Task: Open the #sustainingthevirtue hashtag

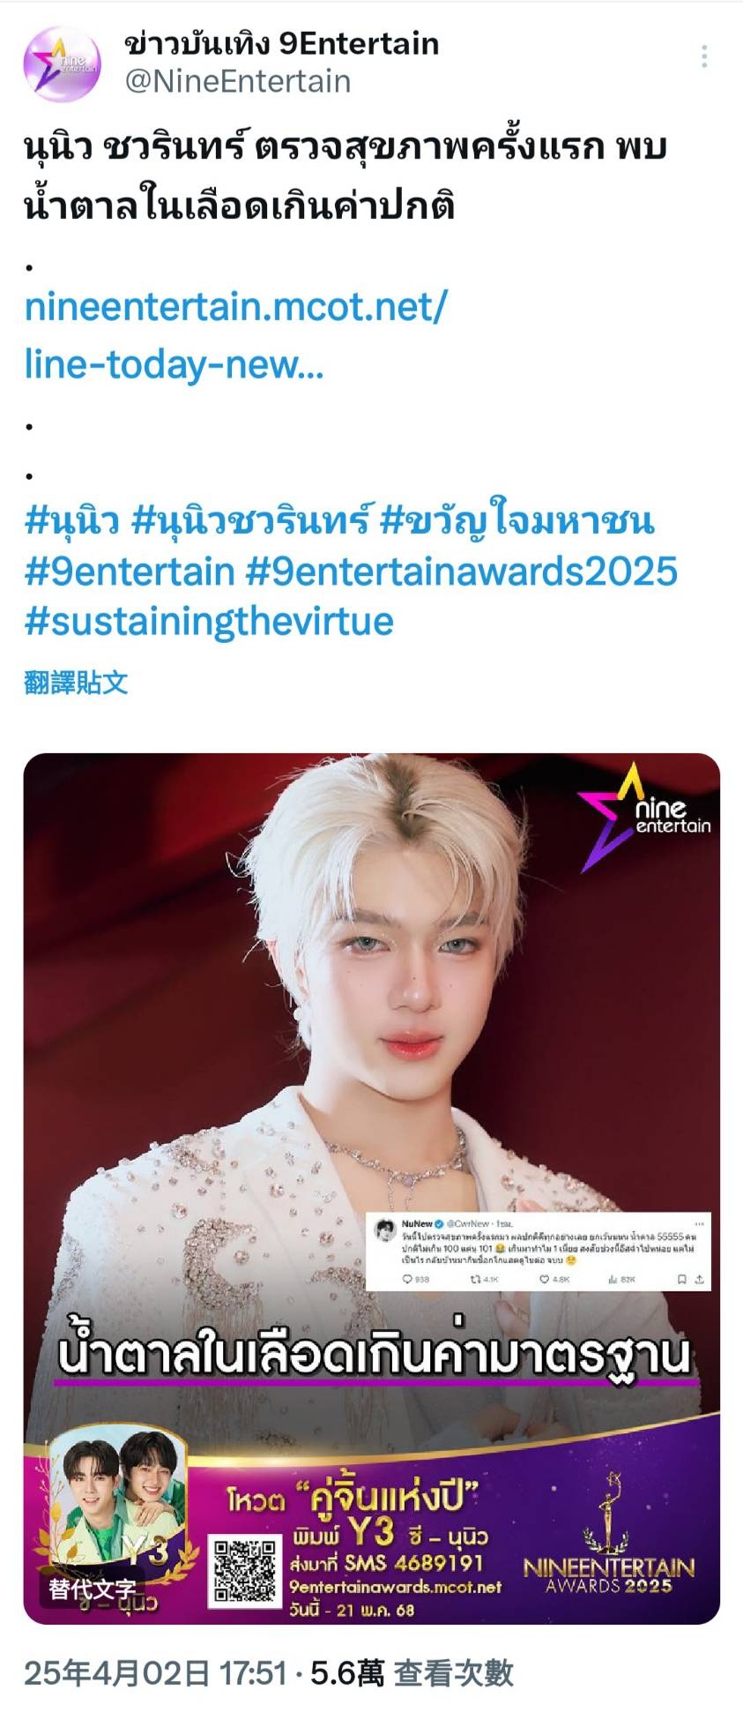Action: (209, 622)
